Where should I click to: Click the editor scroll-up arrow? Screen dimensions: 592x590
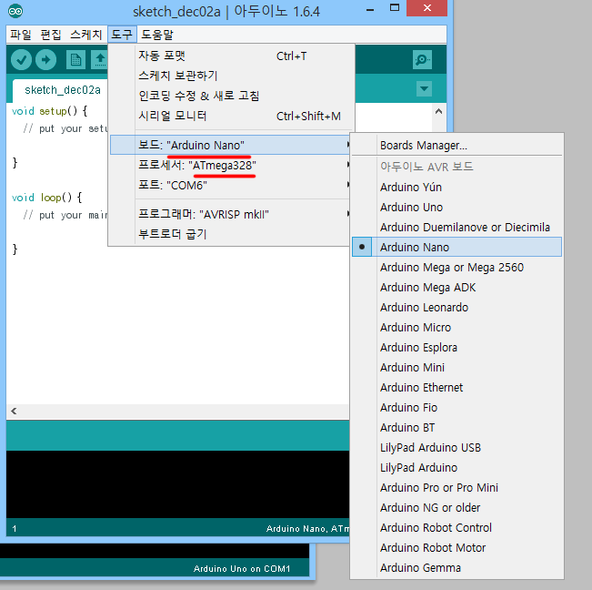(438, 111)
